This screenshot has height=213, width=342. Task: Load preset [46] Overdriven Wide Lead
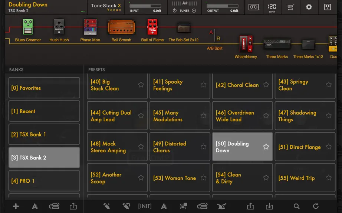(x=242, y=116)
